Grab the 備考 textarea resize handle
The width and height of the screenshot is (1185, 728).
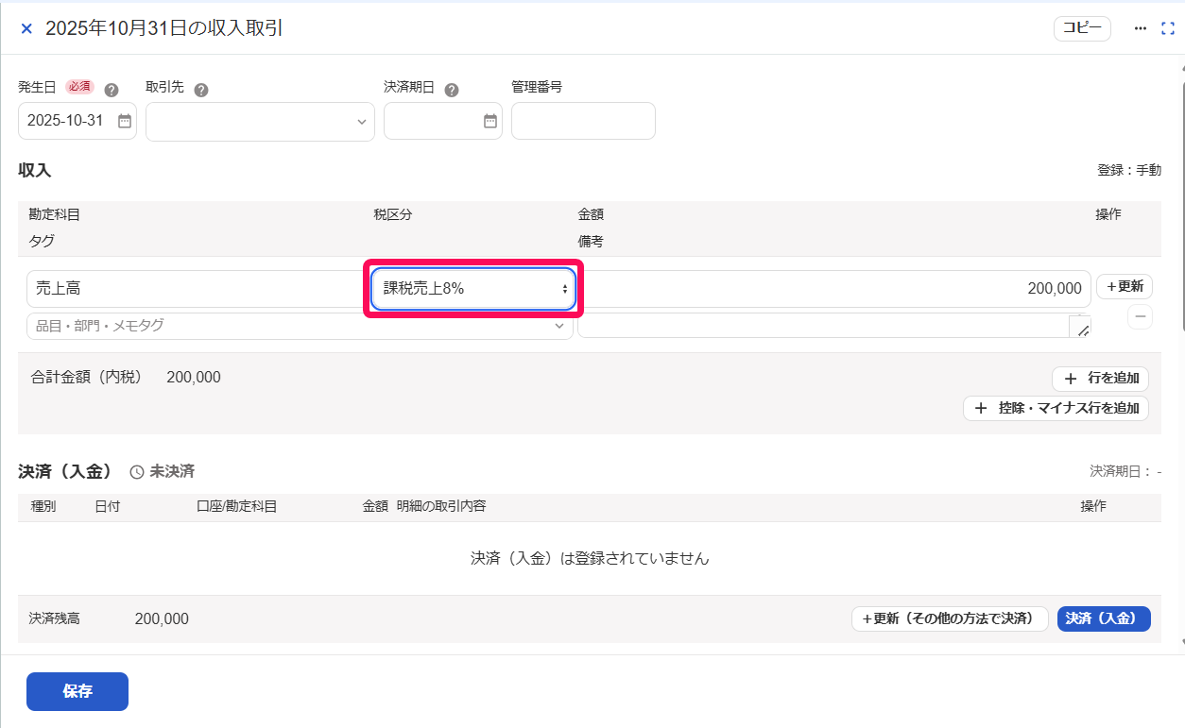tap(1082, 330)
